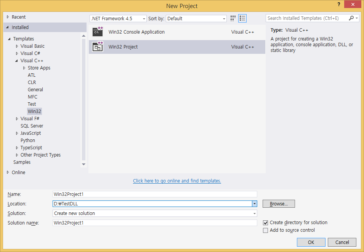Expand the Online section
This screenshot has width=364, height=252.
point(8,172)
